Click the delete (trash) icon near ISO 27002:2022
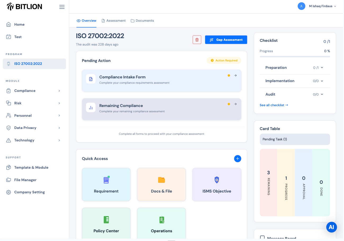The width and height of the screenshot is (344, 241). 197,40
